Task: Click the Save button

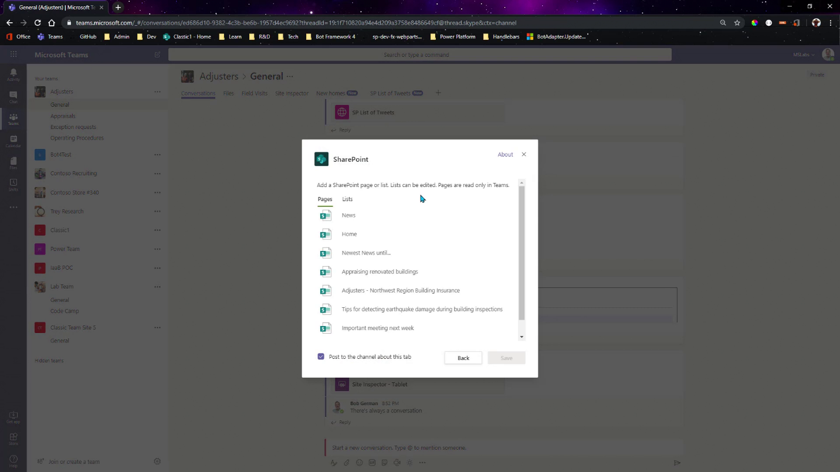Action: point(506,358)
